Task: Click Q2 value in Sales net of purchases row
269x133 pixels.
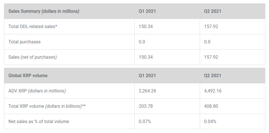Action: pos(211,57)
